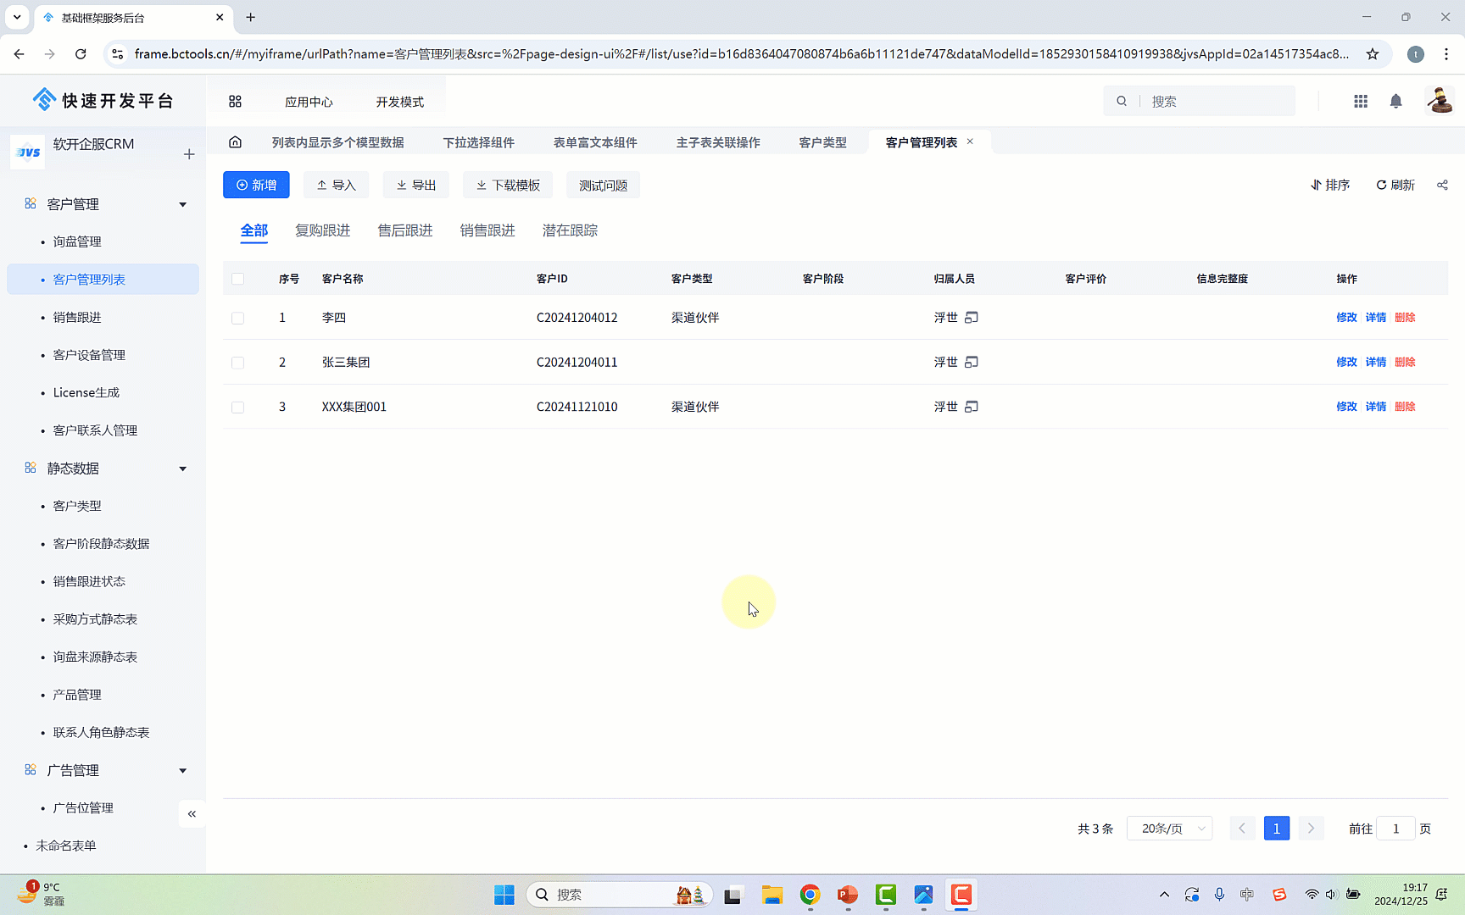Image resolution: width=1465 pixels, height=915 pixels.
Task: Click the plus icon beside 软开企服CRM
Action: [189, 154]
